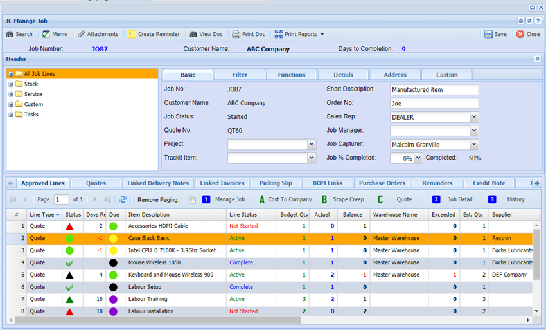Refresh the Approved Lines grid
The height and width of the screenshot is (330, 546).
(123, 200)
